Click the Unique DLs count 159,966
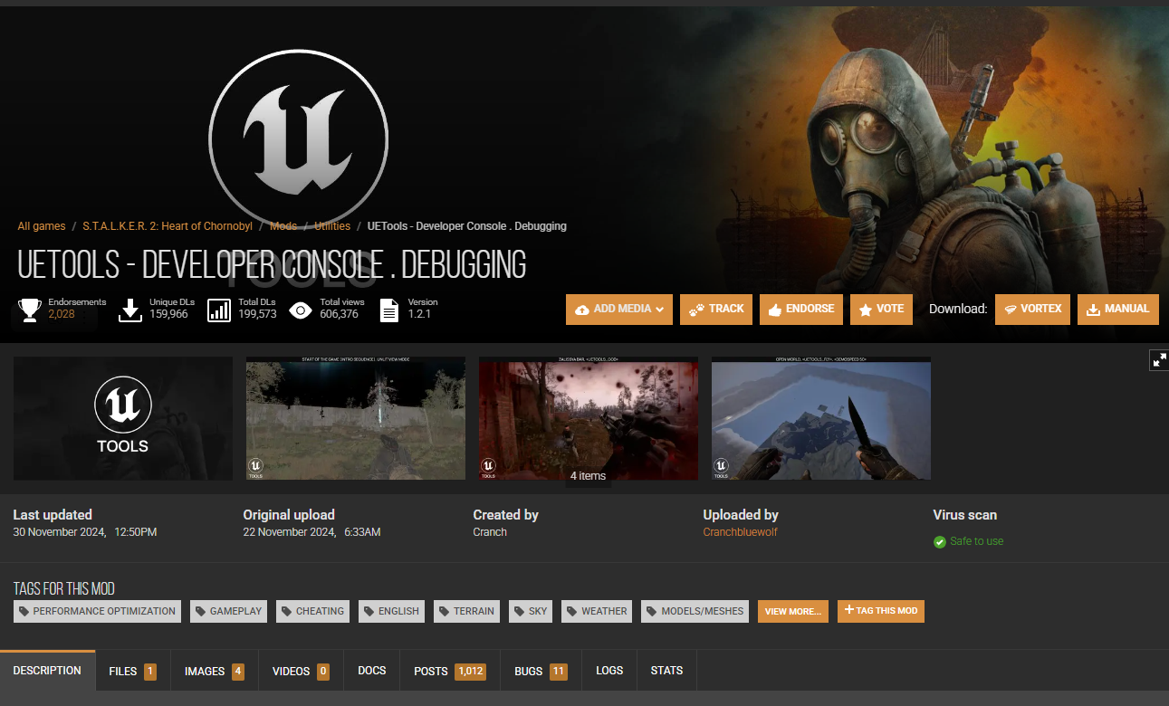The image size is (1169, 706). coord(168,315)
